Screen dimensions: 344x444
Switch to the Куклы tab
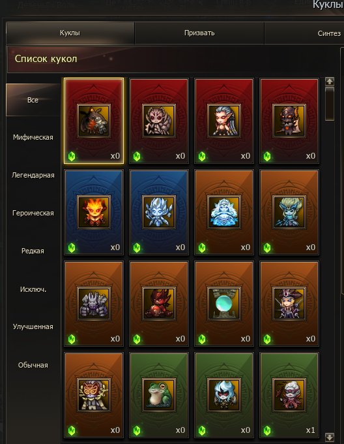click(x=70, y=33)
